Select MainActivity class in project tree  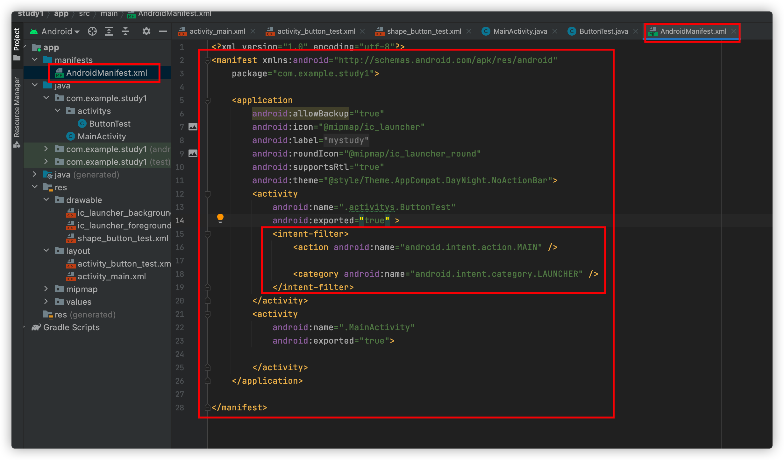pos(96,136)
